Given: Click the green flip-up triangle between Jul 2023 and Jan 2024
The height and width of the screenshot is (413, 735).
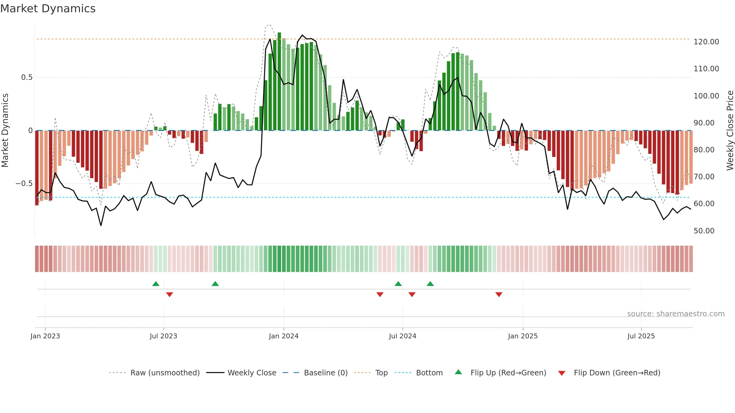Looking at the screenshot, I should coord(215,284).
